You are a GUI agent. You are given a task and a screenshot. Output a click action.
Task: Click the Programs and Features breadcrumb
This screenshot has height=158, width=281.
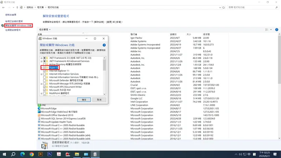[53, 7]
